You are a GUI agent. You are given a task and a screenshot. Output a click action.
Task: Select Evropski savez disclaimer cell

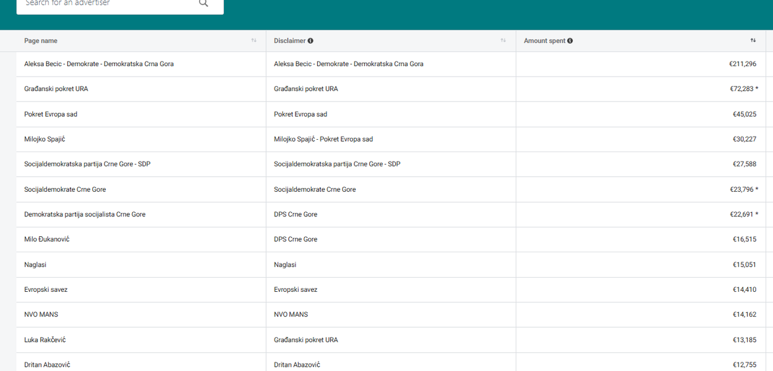pyautogui.click(x=296, y=289)
